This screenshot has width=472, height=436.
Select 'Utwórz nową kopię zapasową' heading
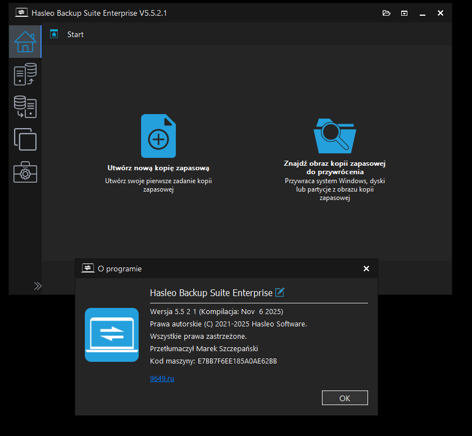pyautogui.click(x=158, y=168)
